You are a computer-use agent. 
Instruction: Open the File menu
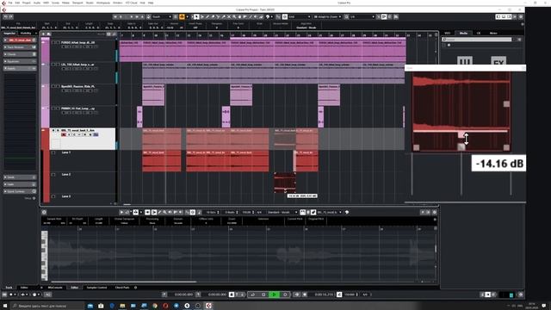tap(10, 3)
